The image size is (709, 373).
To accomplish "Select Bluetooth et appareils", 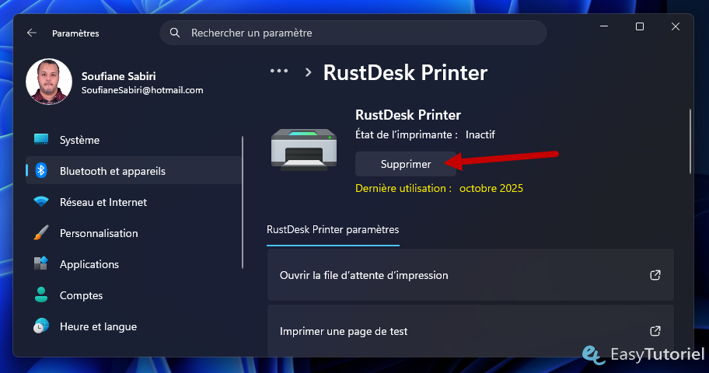I will click(134, 170).
